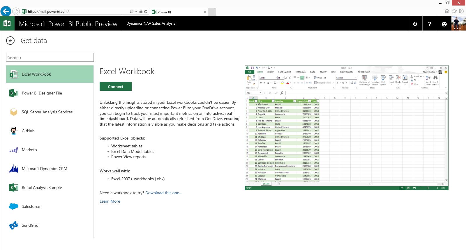Click the SendGrid icon
Image resolution: width=466 pixels, height=250 pixels.
coord(13,225)
